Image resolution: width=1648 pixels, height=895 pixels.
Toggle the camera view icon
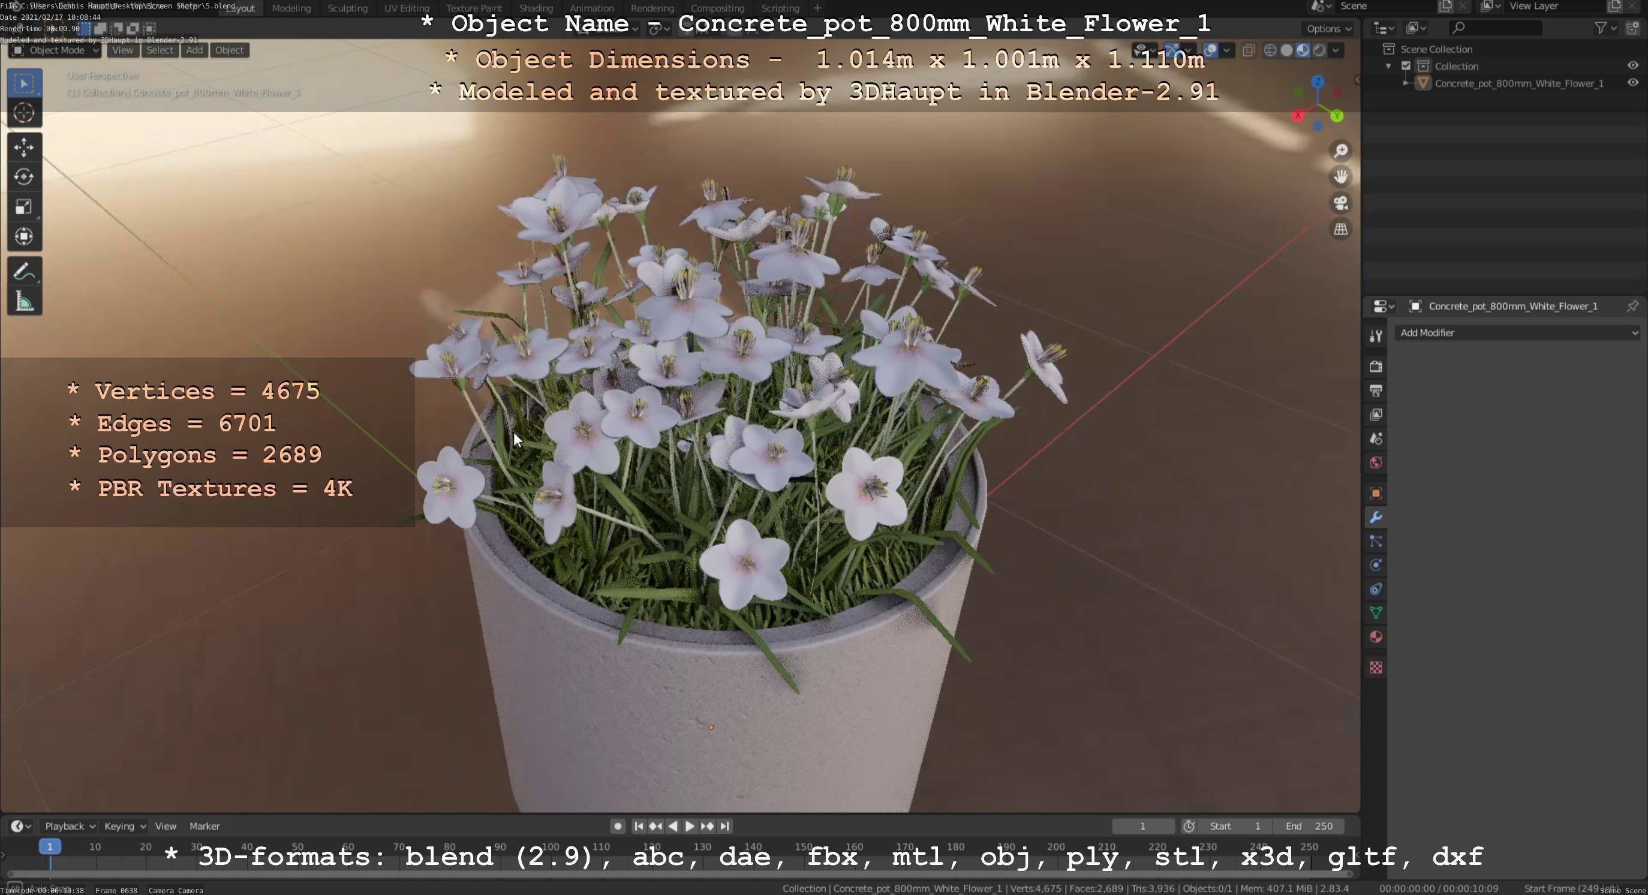1340,203
